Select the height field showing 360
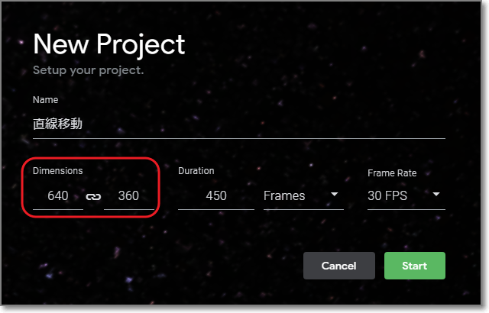Viewport: 489px width, 313px height. tap(128, 196)
